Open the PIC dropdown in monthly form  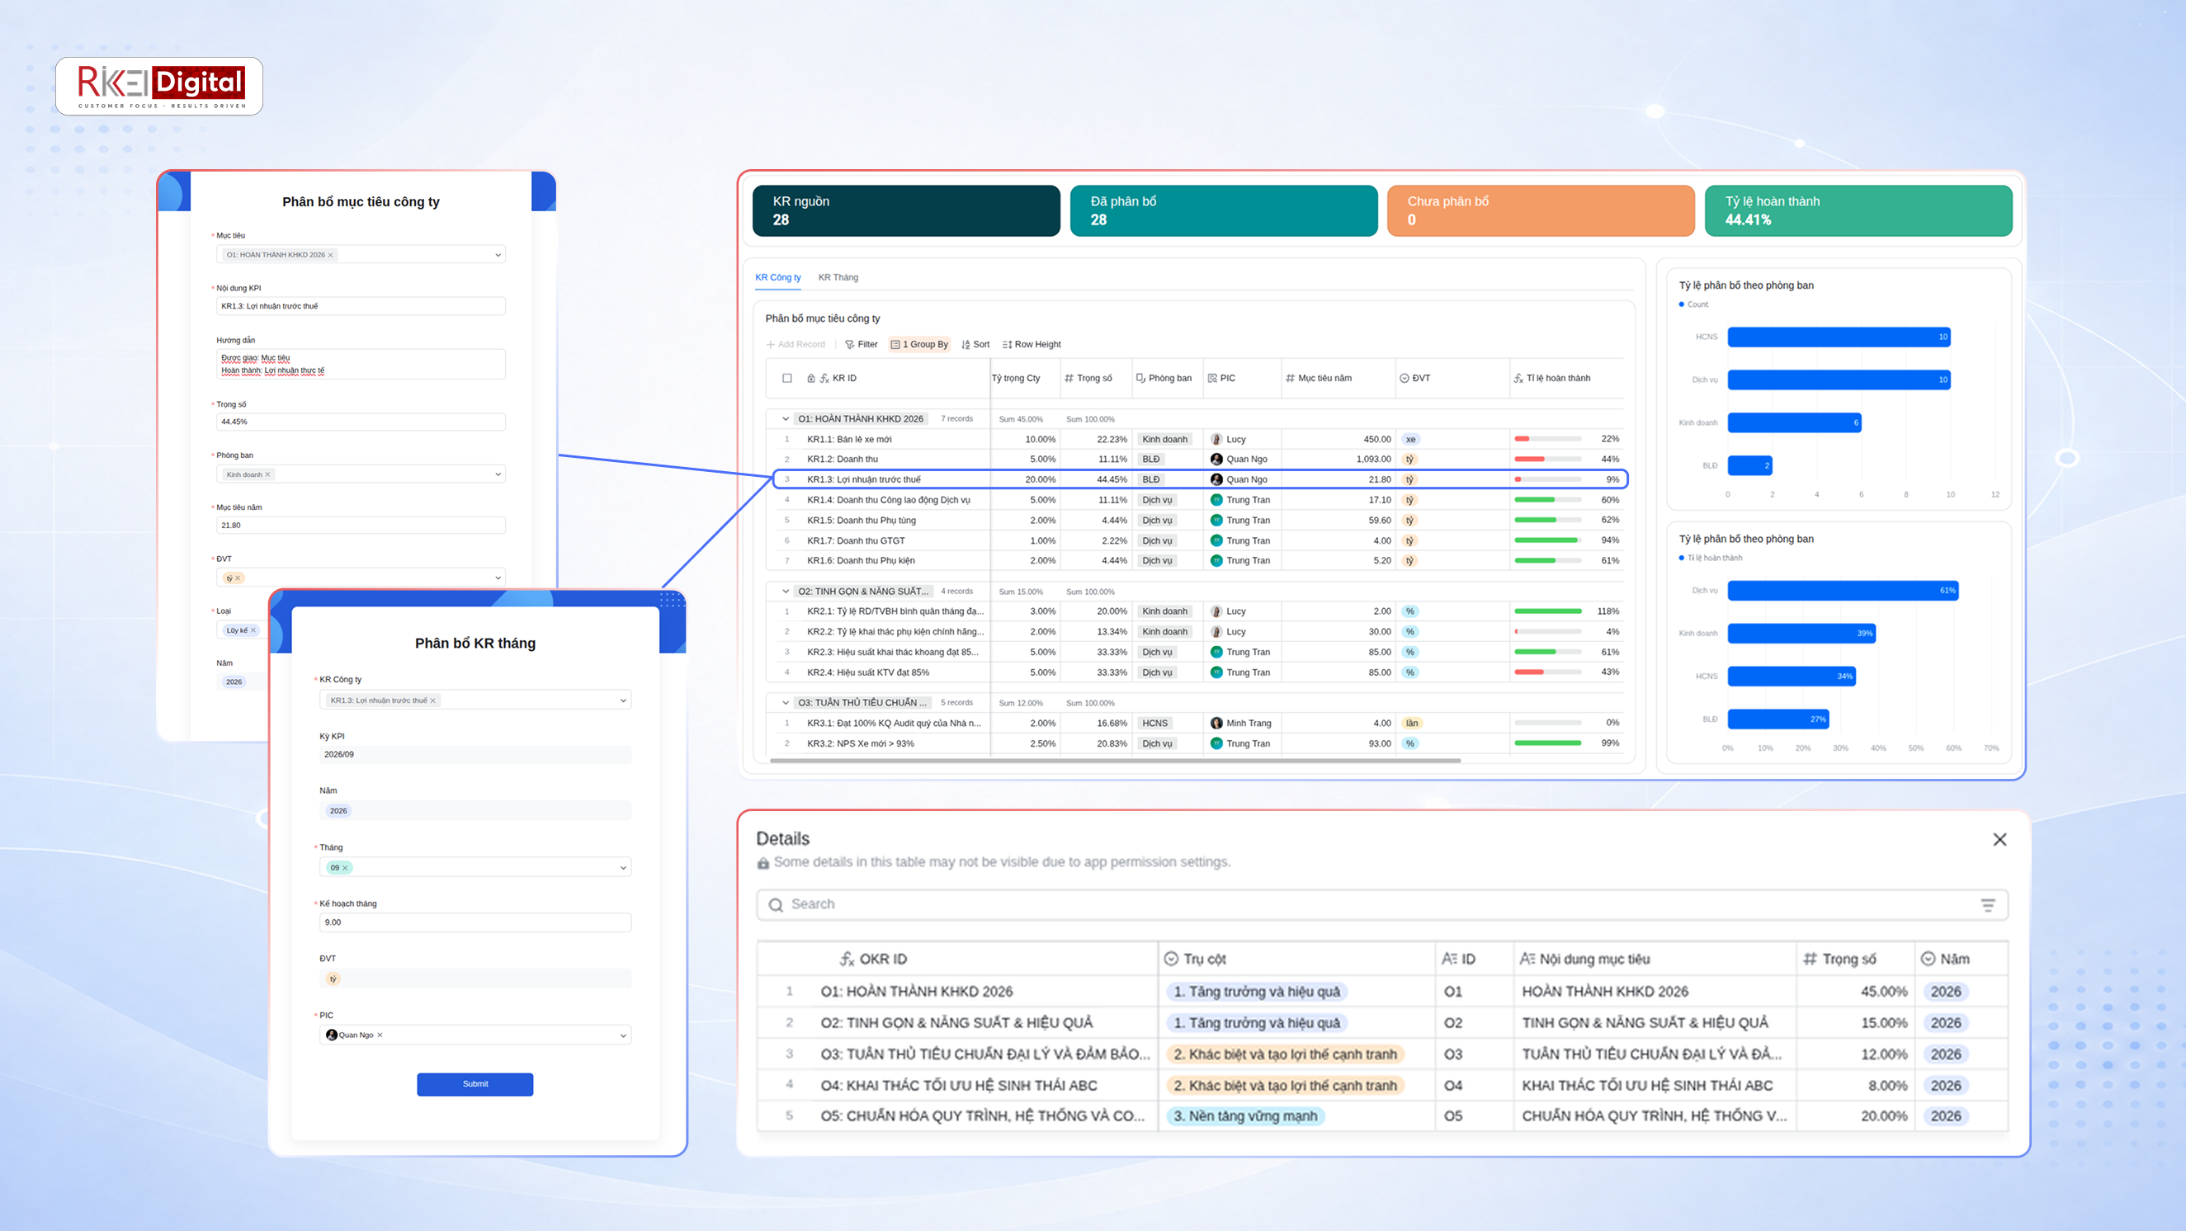[x=475, y=1035]
